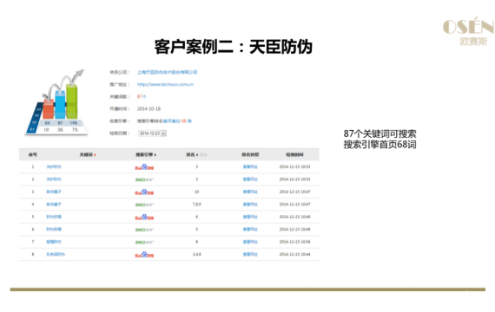
Task: Sort by the 搜索引擎 column header
Action: 146,155
